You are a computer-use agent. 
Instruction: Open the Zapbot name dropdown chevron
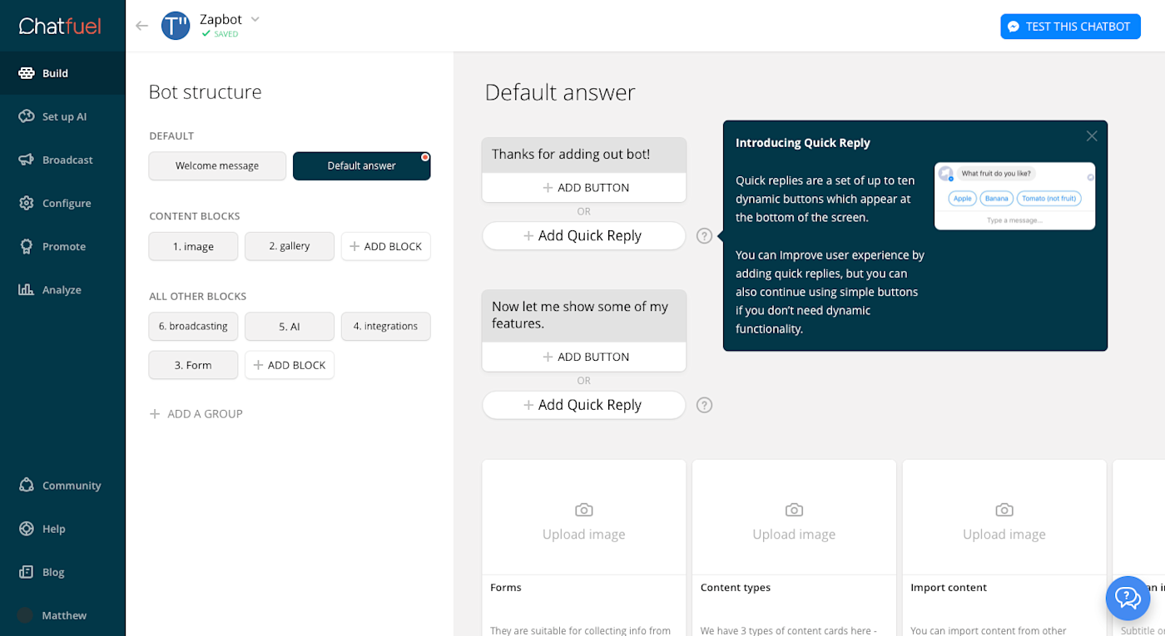pos(255,19)
